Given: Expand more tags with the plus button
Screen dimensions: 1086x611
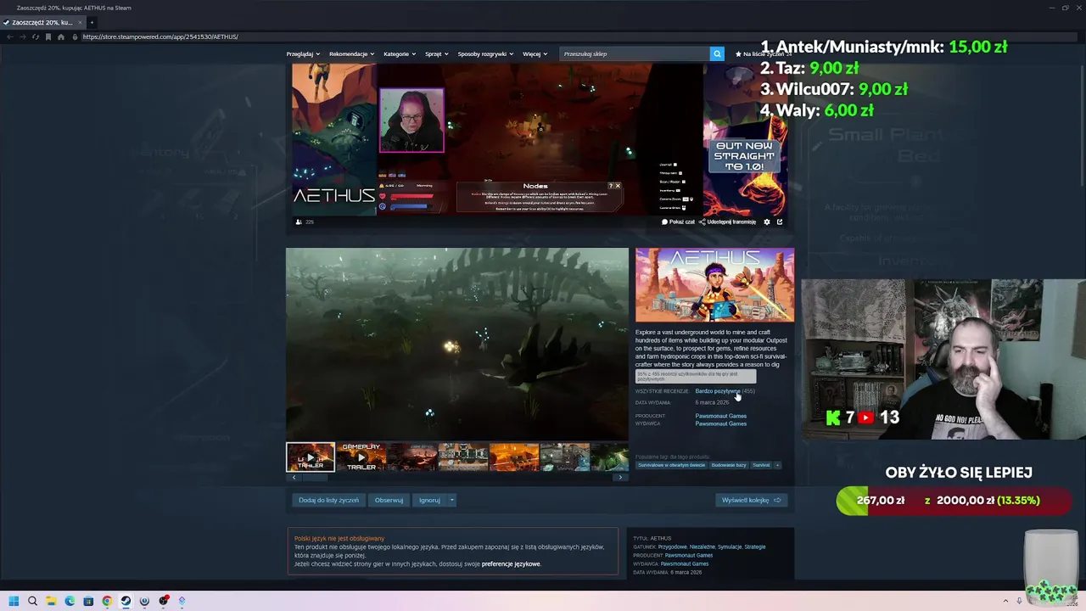Looking at the screenshot, I should coord(777,465).
